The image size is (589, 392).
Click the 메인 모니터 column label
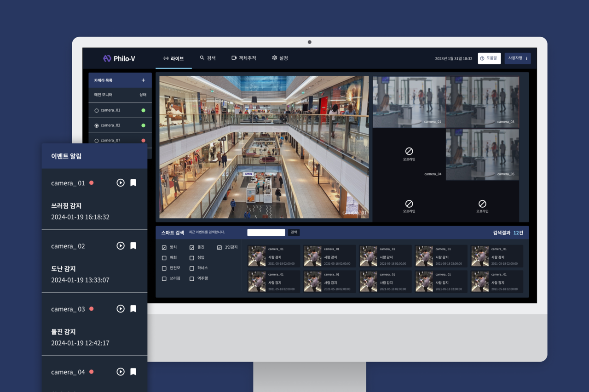click(x=104, y=95)
